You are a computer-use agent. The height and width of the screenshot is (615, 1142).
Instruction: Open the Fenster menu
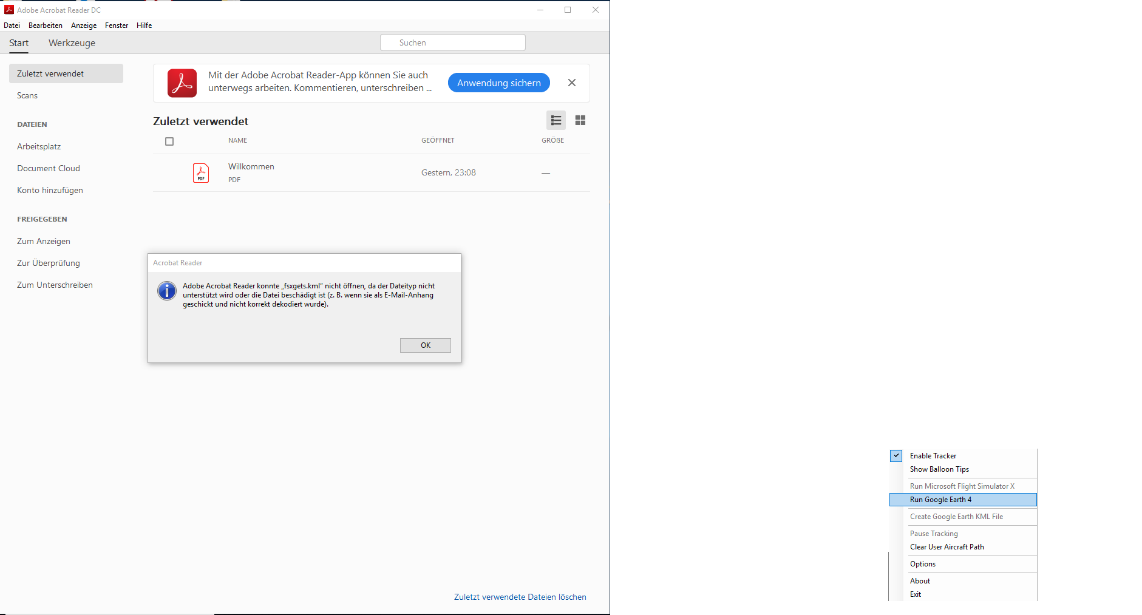(117, 25)
